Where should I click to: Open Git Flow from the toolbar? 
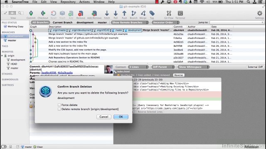tap(169, 14)
